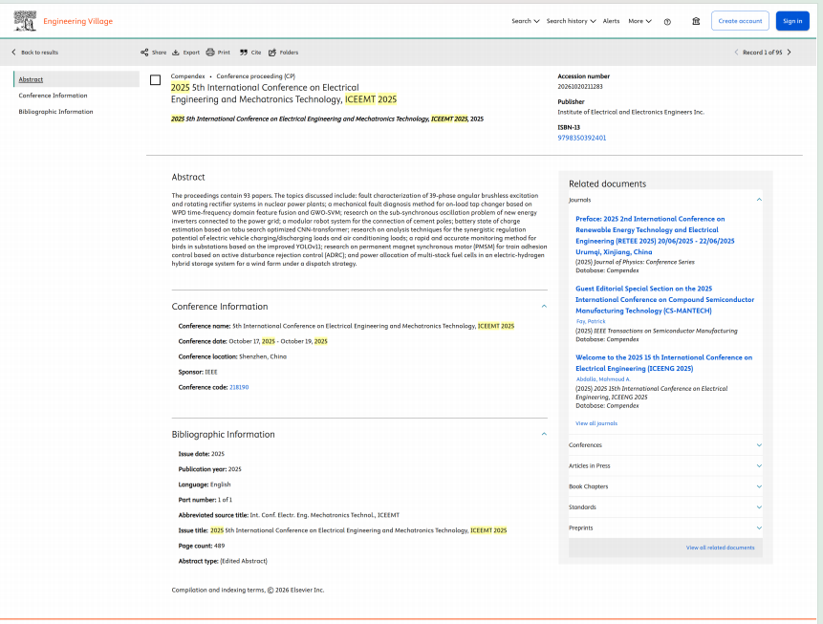Expand the Conferences related documents section
823x624 pixels.
tap(665, 445)
